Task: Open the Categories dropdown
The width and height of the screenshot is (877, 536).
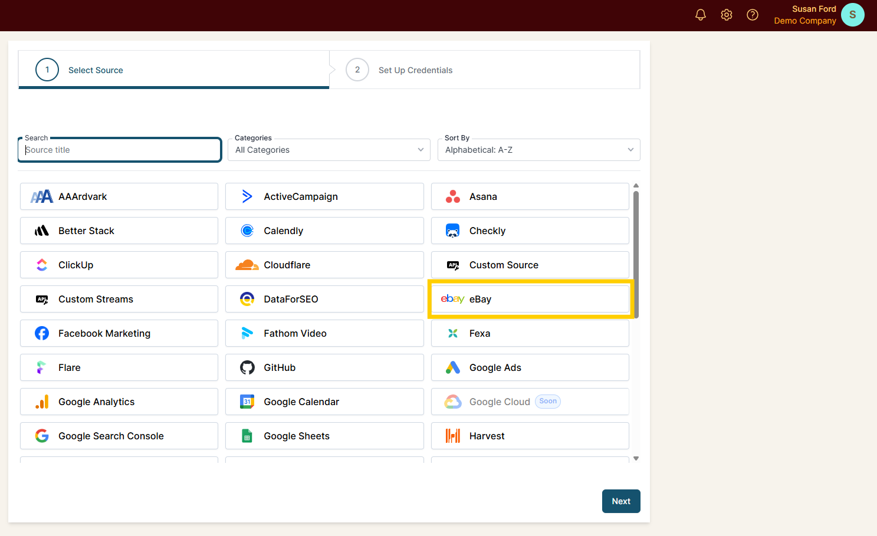Action: click(x=329, y=150)
